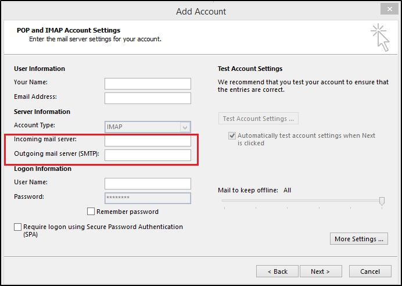Open More Settings
This screenshot has height=286, width=402.
coord(360,239)
